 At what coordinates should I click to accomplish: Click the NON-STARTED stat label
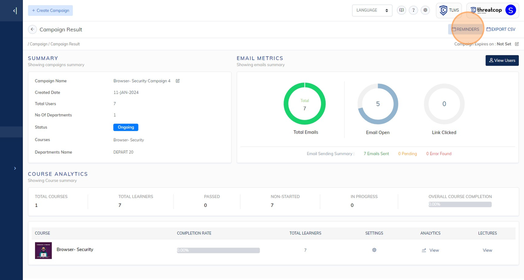pyautogui.click(x=285, y=197)
